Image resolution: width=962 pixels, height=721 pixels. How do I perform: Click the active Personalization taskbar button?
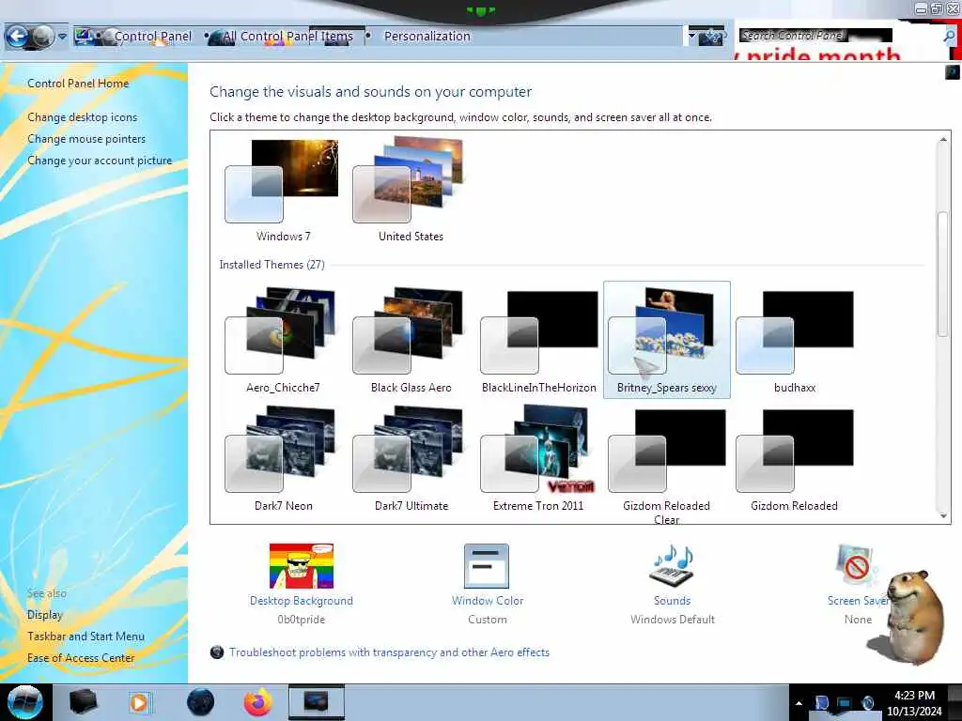(316, 702)
